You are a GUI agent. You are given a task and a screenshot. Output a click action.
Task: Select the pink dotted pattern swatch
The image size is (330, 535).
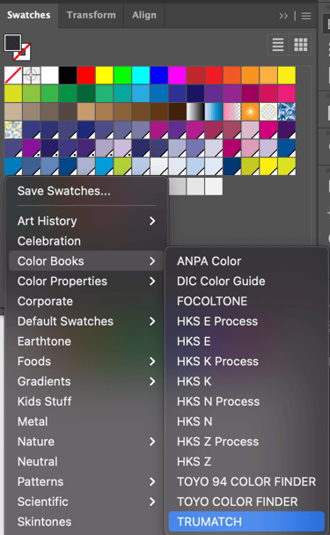tap(232, 112)
